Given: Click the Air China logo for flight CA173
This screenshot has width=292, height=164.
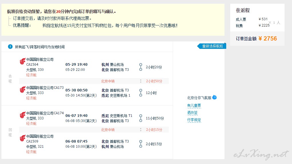Looking at the screenshot, I should [x=23, y=89].
